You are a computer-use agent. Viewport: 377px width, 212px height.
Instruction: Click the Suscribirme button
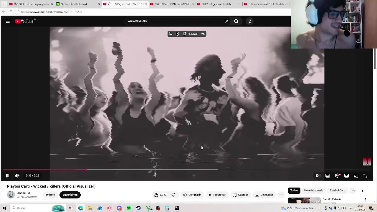tap(70, 195)
